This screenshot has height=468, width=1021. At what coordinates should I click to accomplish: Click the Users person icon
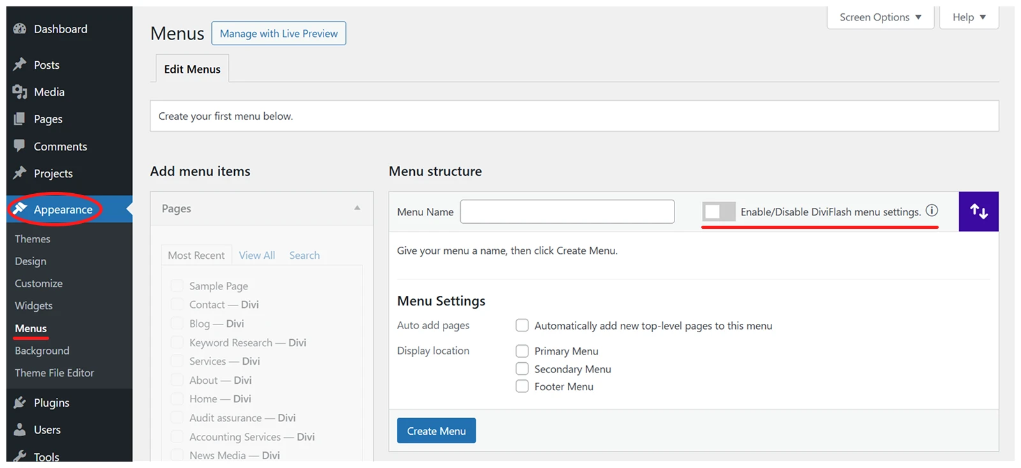pos(20,430)
